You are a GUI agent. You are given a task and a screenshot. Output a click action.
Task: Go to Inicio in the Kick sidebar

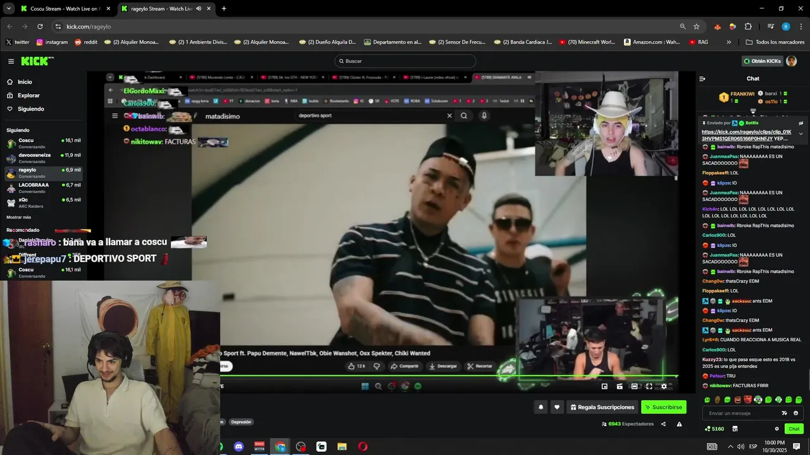coord(25,82)
